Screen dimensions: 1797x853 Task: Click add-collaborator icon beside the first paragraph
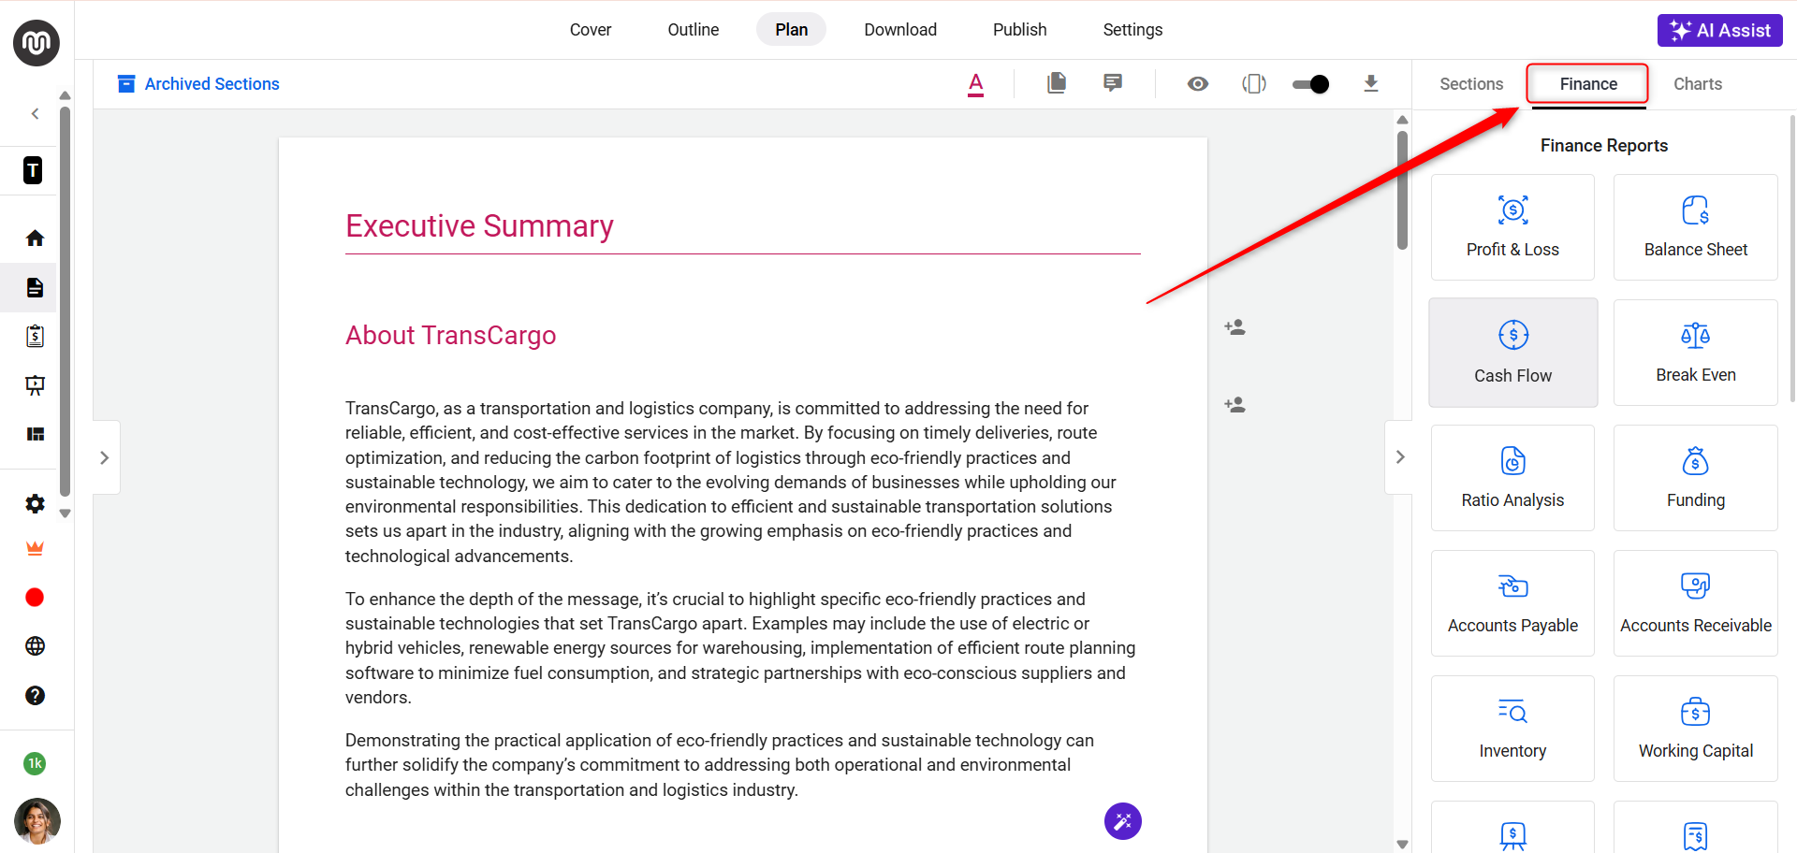point(1235,405)
